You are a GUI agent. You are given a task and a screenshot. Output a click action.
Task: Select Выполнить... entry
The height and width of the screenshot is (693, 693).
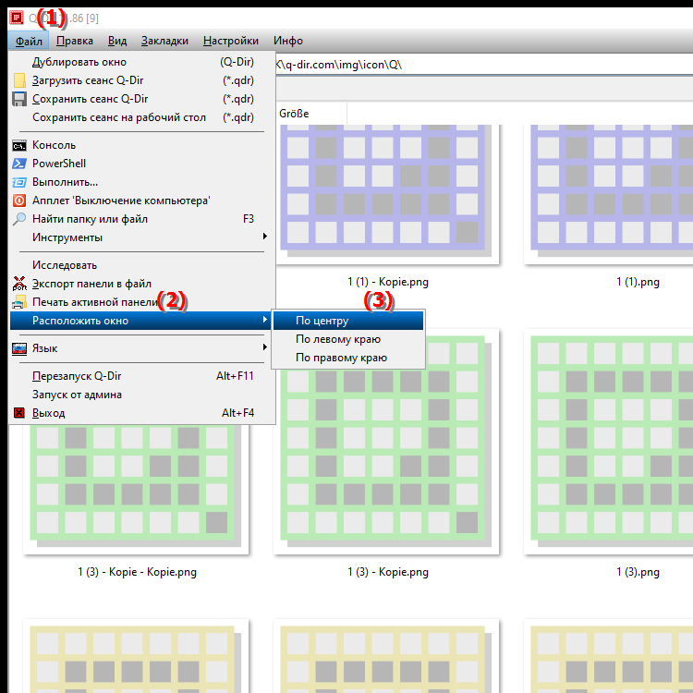(x=141, y=182)
